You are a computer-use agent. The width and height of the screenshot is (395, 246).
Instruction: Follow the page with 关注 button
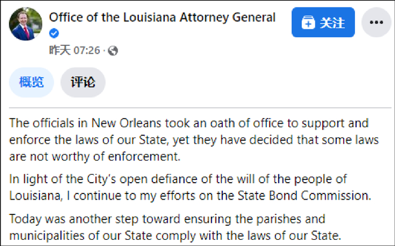click(x=323, y=23)
